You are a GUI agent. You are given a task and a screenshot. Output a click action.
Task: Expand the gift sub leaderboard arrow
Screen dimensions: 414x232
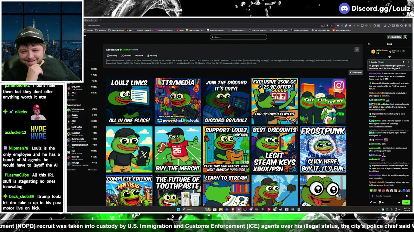click(389, 57)
